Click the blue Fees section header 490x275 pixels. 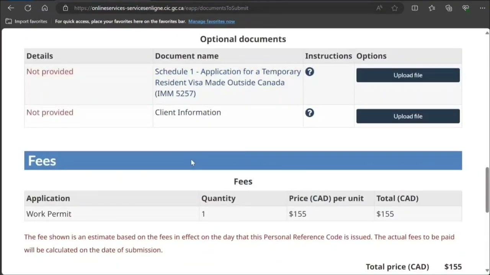[243, 160]
